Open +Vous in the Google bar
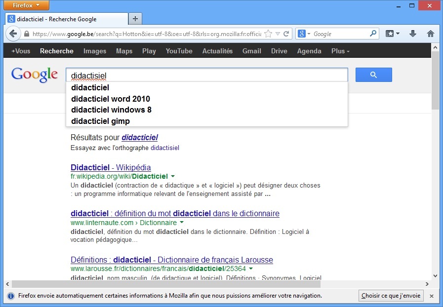This screenshot has height=307, width=443. pyautogui.click(x=21, y=51)
